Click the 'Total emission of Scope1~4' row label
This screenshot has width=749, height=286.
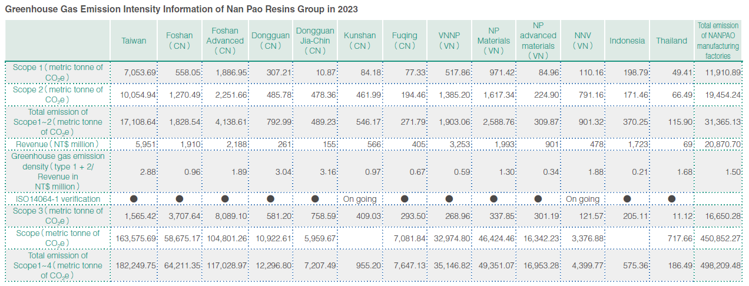click(58, 265)
